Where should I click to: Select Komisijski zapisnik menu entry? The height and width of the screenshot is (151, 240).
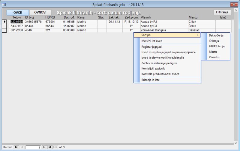tap(155, 68)
